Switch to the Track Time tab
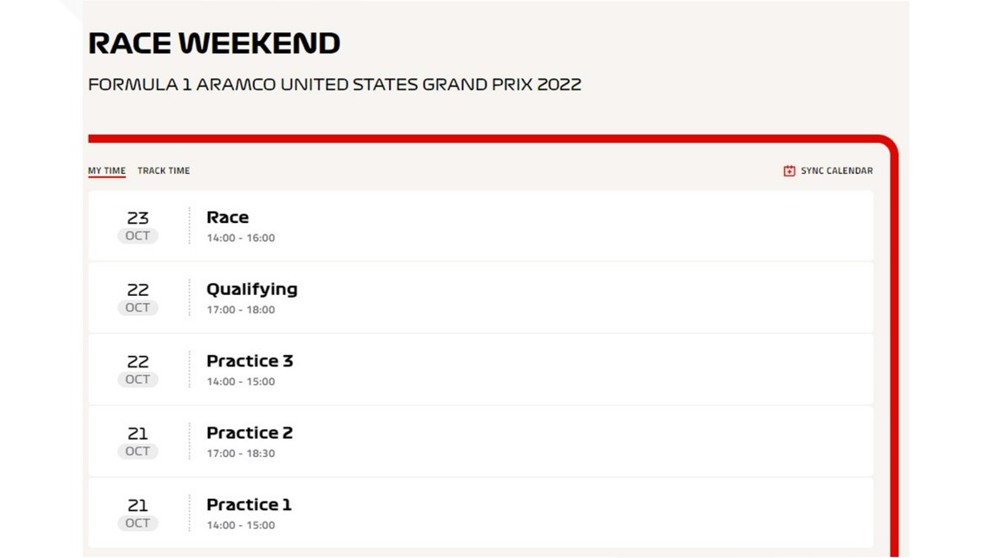The image size is (992, 558). (164, 171)
